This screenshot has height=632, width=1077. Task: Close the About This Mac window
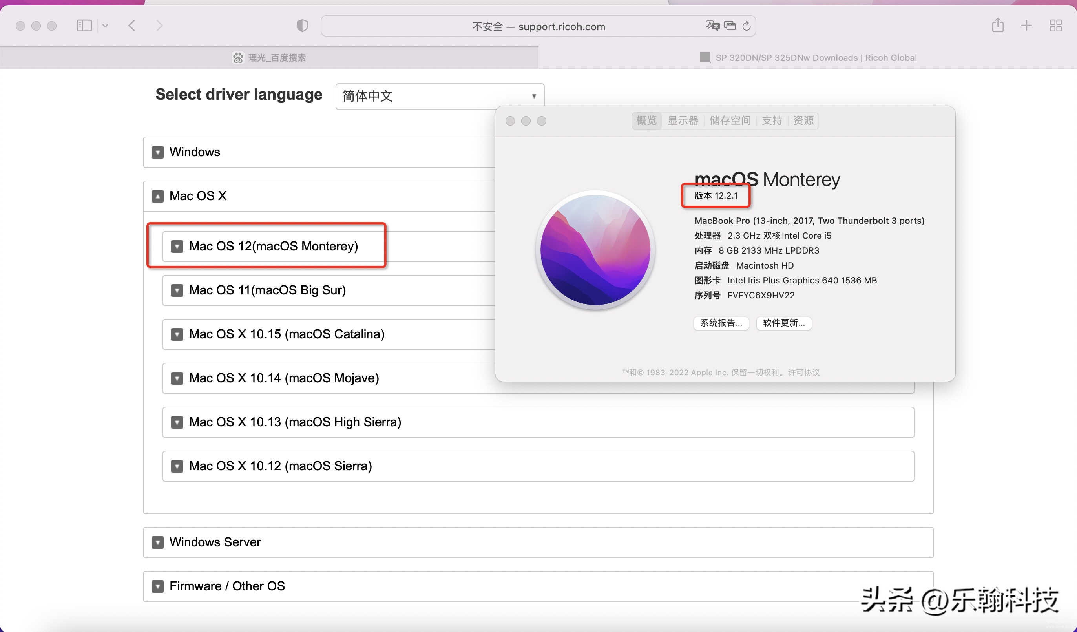510,121
